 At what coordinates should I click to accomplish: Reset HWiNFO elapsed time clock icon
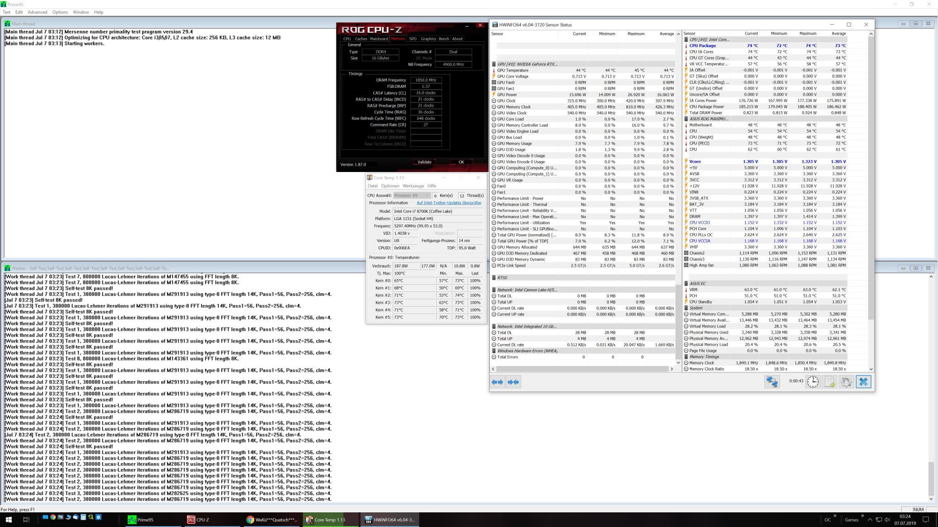coord(813,382)
